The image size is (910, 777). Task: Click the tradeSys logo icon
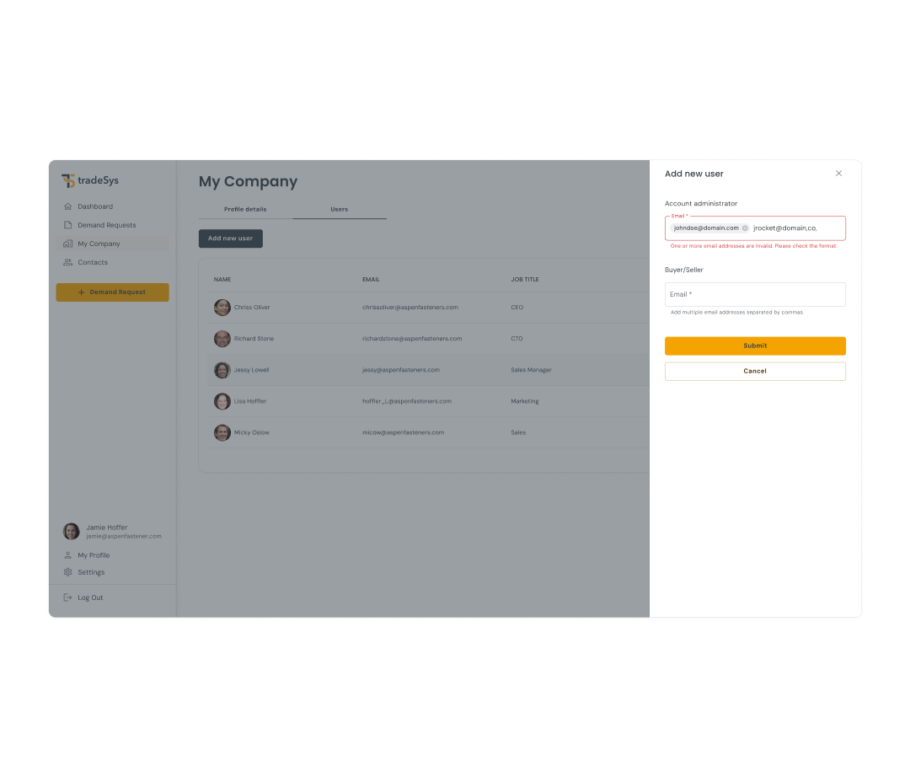[x=68, y=181]
